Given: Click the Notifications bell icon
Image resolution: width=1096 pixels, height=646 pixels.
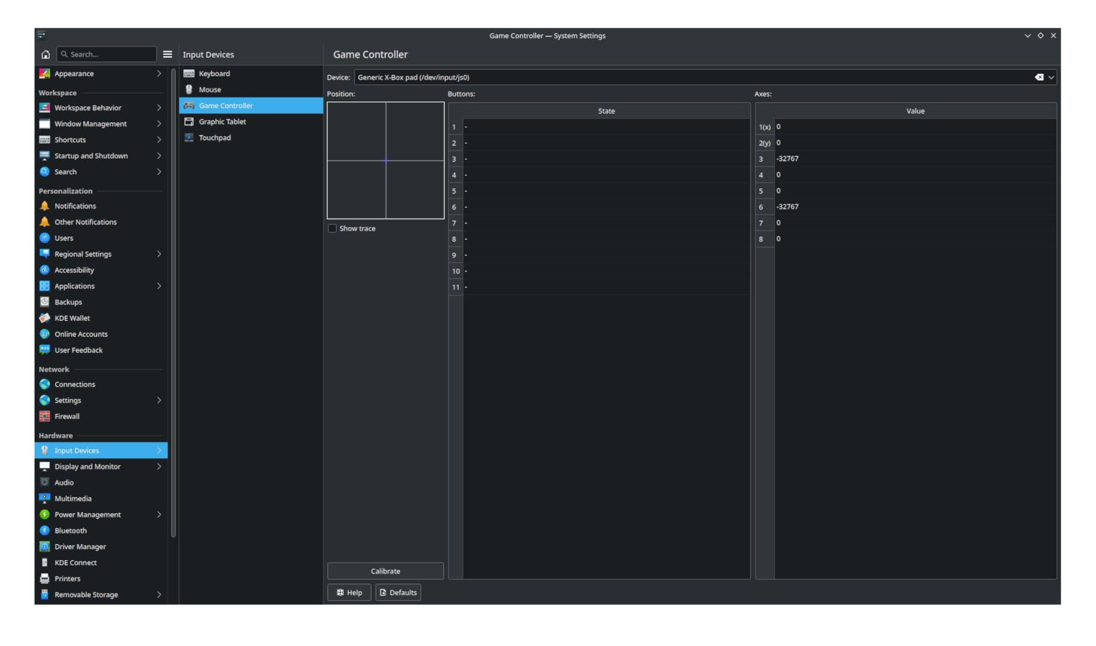Looking at the screenshot, I should click(45, 206).
